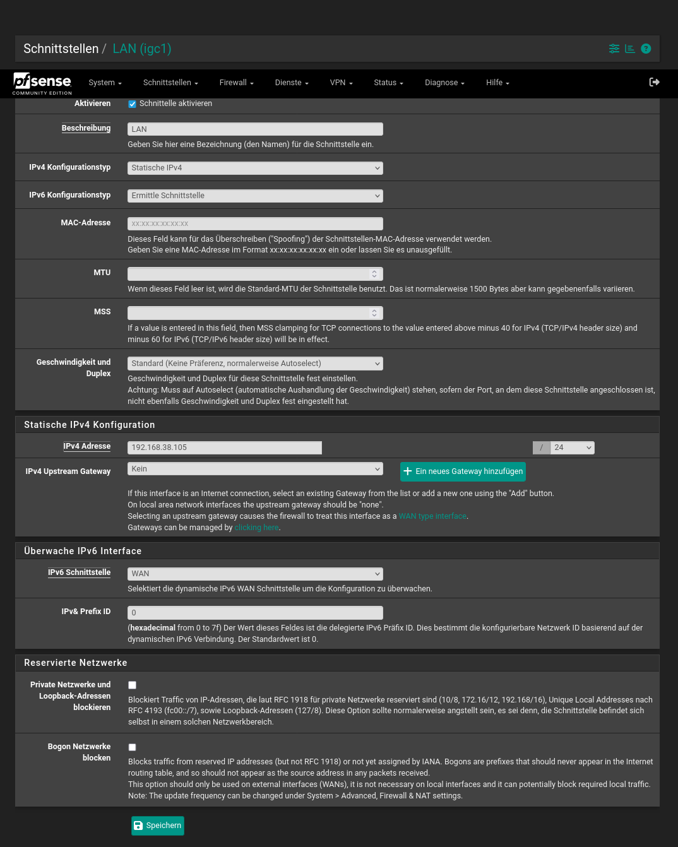Click the MTU field stepper arrows
The height and width of the screenshot is (847, 678).
point(374,274)
